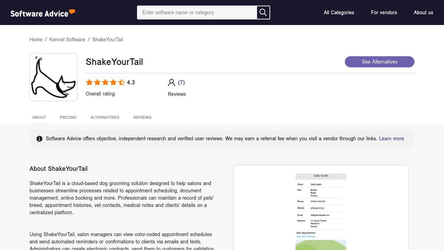The image size is (444, 250).
Task: Click the ShakeYourTail dog logo image
Action: [x=53, y=77]
